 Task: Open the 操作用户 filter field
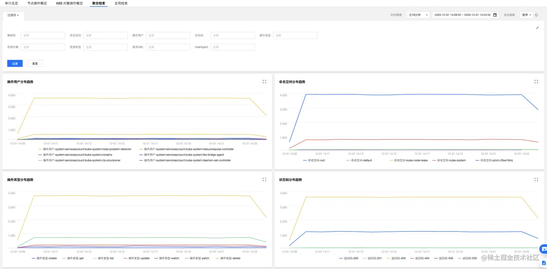coord(168,35)
